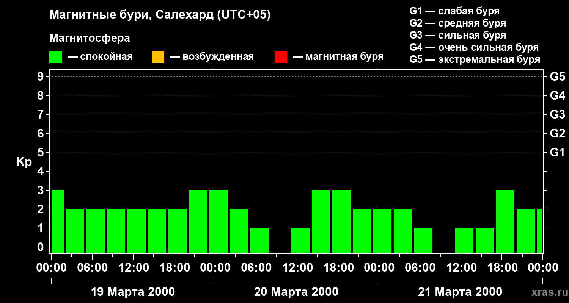Click the Kp 1 bar at 12:00 on 20 Марта

coord(300,240)
